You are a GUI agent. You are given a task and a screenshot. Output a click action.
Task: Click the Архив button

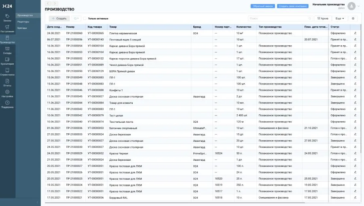[x=322, y=19]
